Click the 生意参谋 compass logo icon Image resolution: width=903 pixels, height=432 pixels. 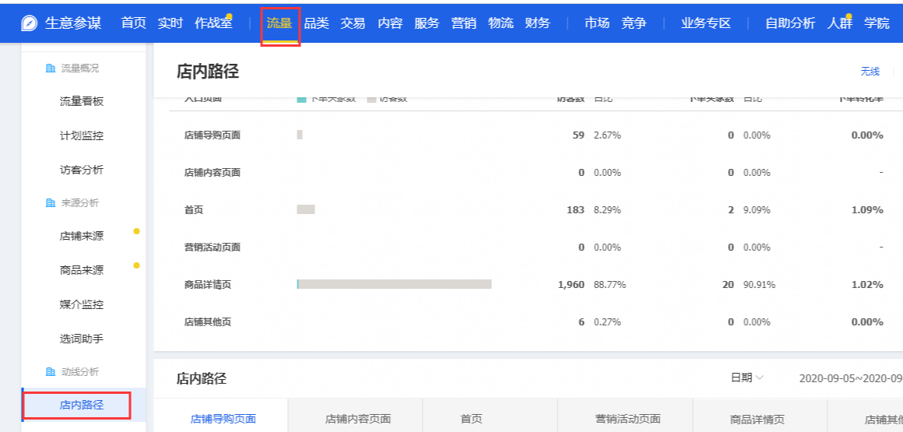[30, 23]
